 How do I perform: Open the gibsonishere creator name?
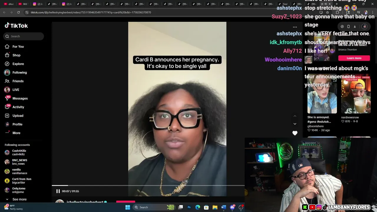click(315, 126)
